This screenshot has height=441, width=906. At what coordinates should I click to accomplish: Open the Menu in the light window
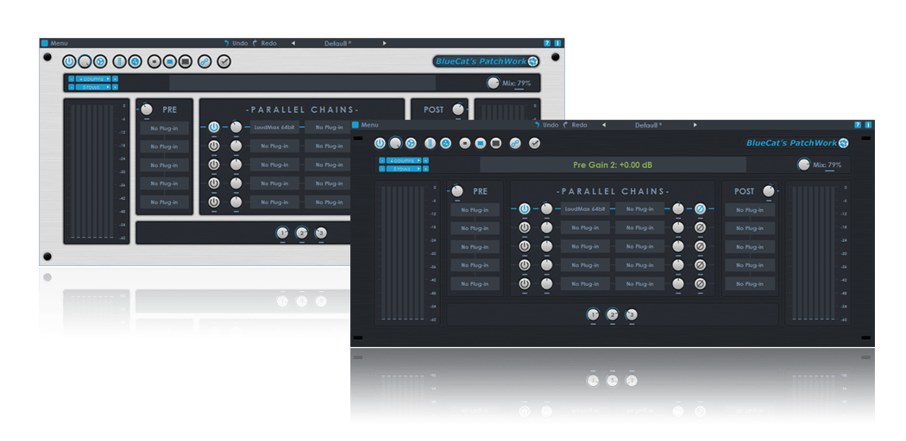[x=59, y=42]
